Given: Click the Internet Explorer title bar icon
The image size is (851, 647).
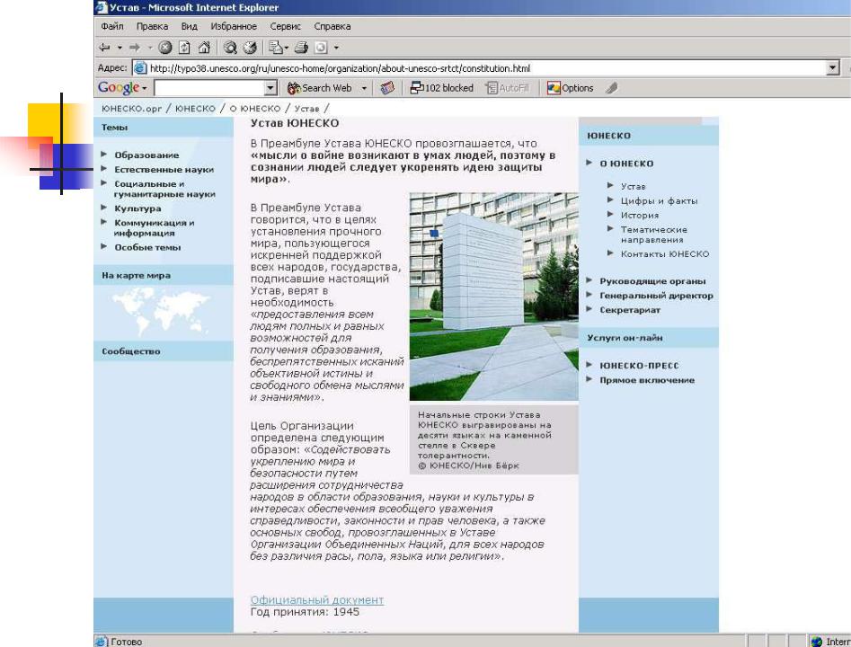Looking at the screenshot, I should click(x=101, y=7).
